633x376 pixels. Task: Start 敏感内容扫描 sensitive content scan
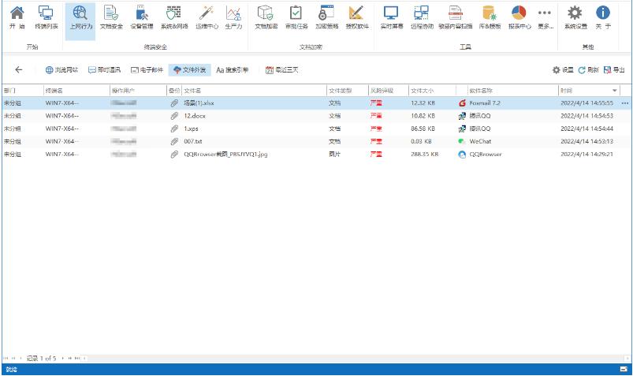pyautogui.click(x=456, y=17)
